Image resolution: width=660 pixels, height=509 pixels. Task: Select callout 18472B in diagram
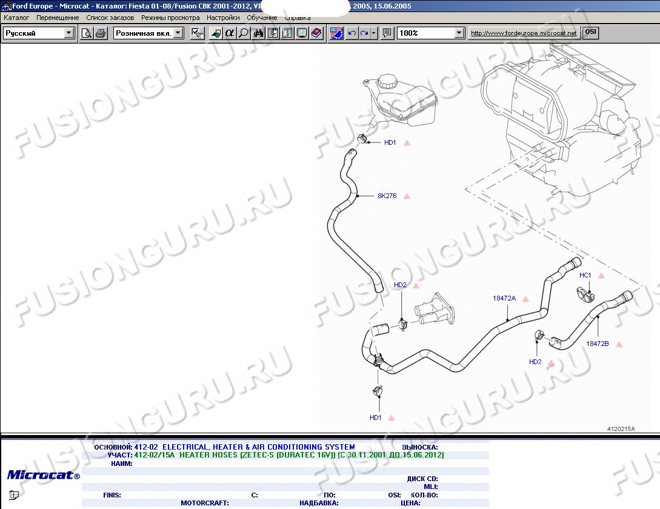[x=598, y=344]
